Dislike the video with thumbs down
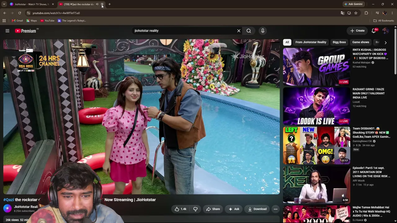This screenshot has width=397, height=223. 195,209
